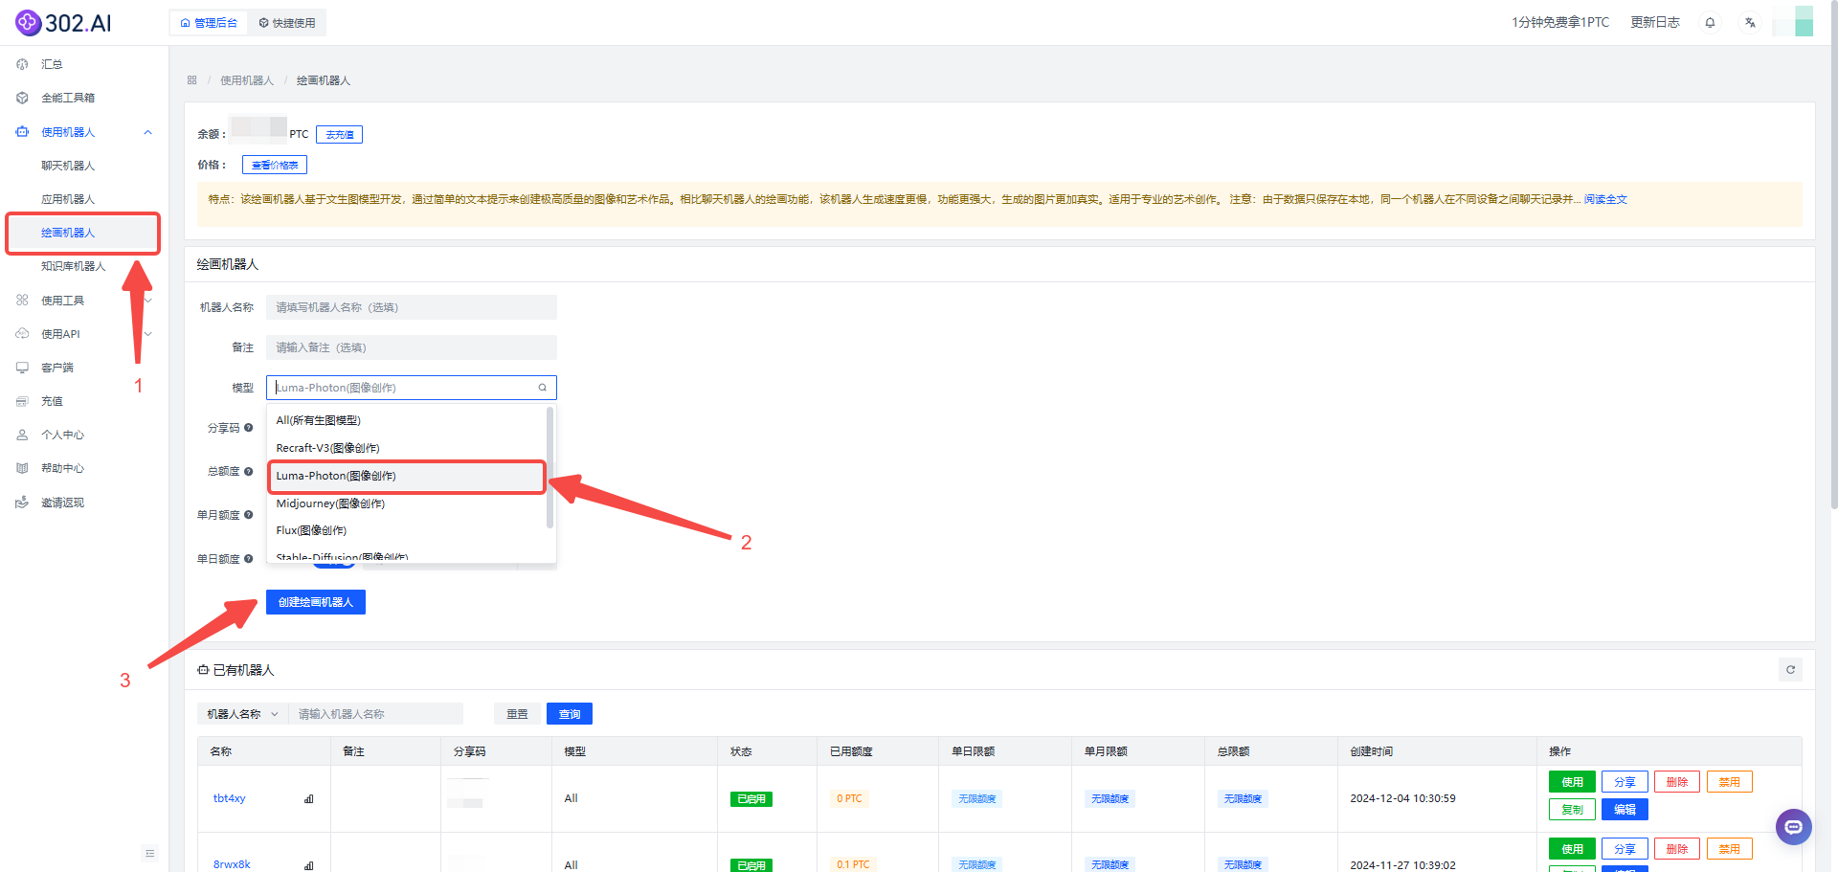Image resolution: width=1838 pixels, height=872 pixels.
Task: Click 禁用 button for tbt4xy robot
Action: (x=1729, y=782)
